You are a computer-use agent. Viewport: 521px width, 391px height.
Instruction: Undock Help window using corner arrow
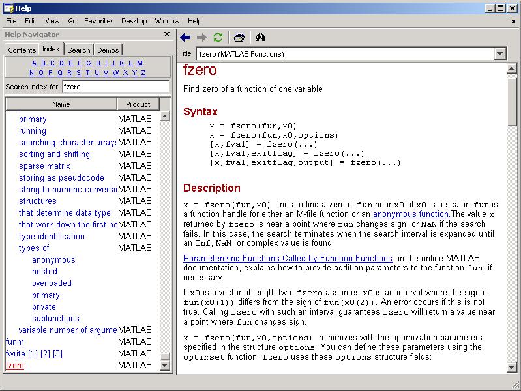[513, 21]
